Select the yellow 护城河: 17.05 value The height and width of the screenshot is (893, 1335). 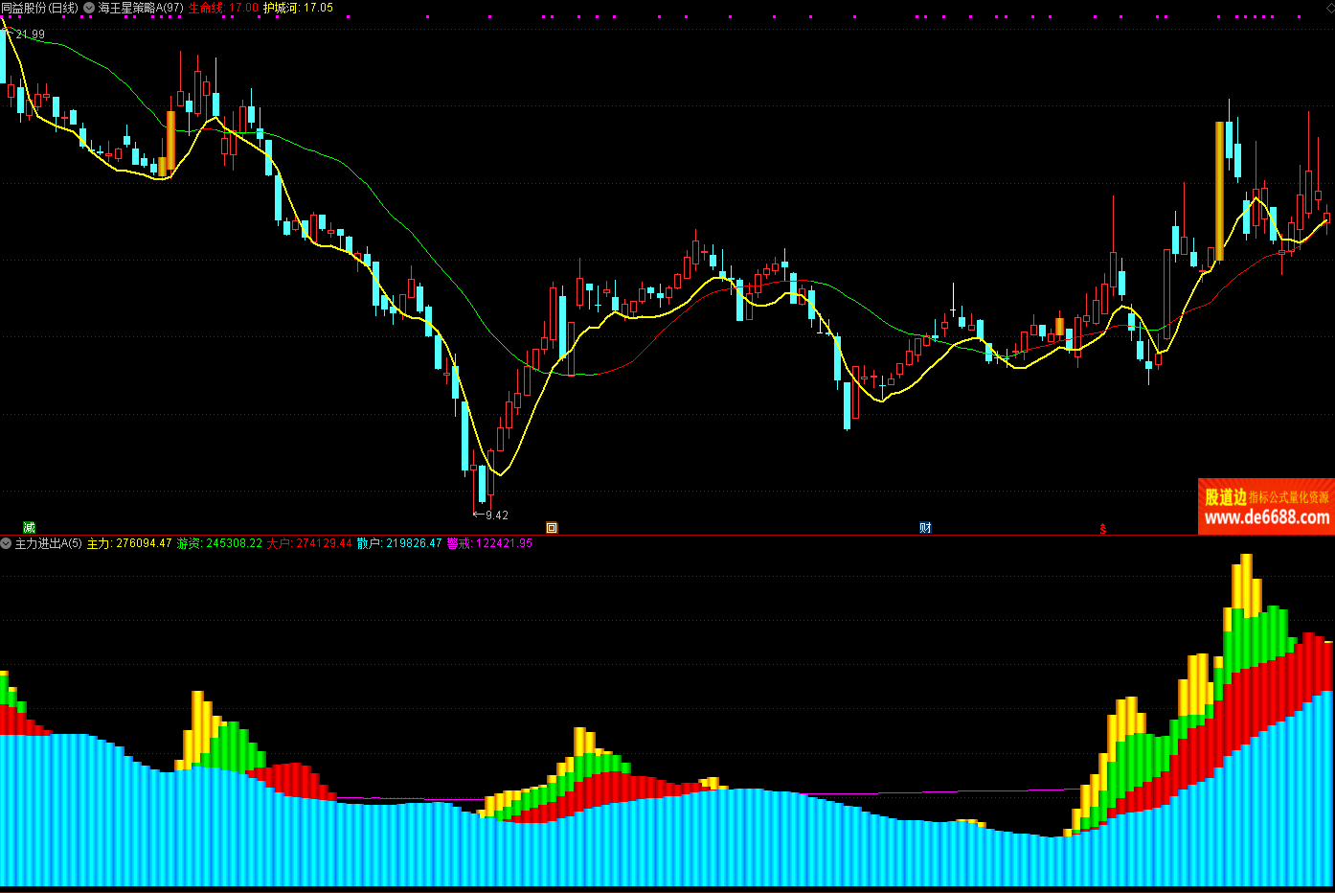click(x=298, y=8)
